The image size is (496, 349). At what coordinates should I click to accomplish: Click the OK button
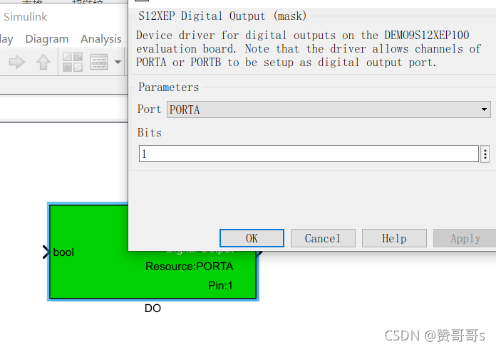(x=252, y=238)
